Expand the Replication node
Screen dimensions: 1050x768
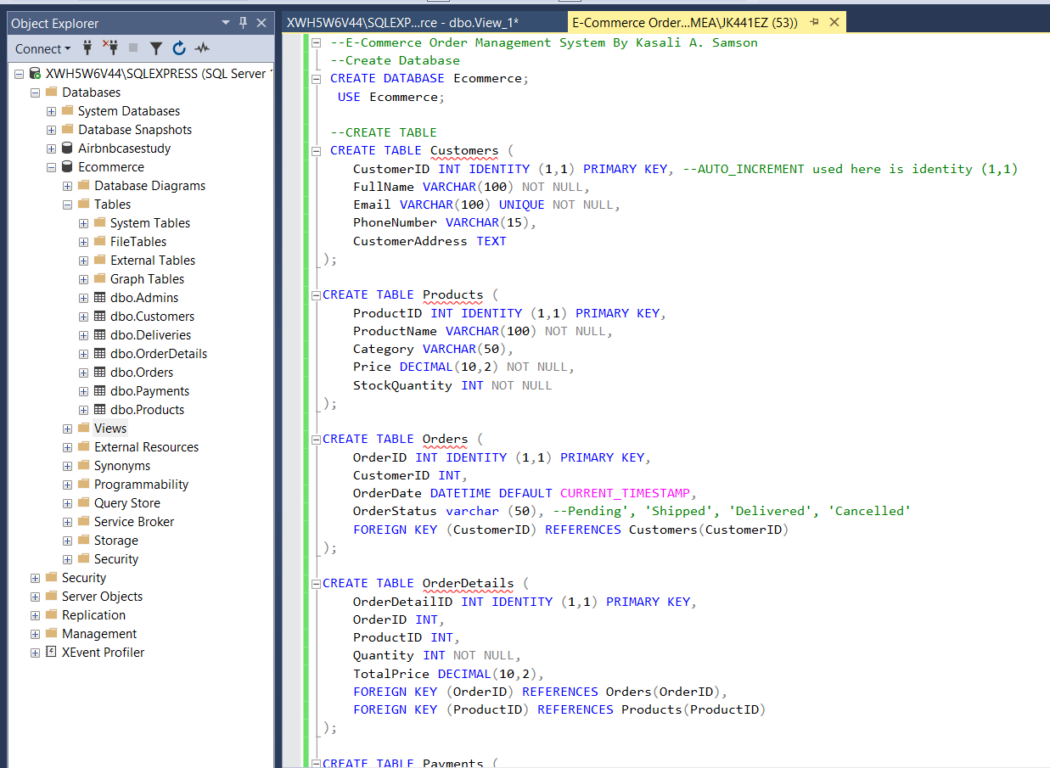point(35,615)
